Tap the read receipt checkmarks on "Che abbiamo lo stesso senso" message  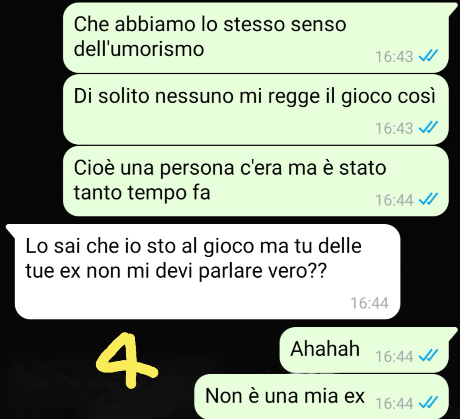click(428, 55)
